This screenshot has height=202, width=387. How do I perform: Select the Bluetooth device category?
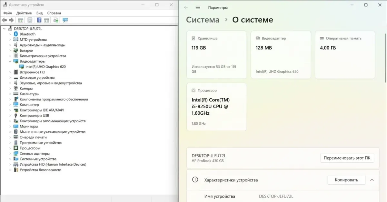click(x=27, y=34)
